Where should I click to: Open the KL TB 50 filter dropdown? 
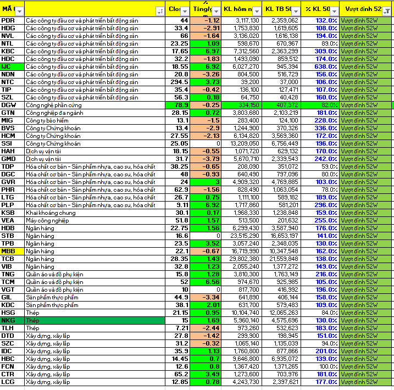296,11
